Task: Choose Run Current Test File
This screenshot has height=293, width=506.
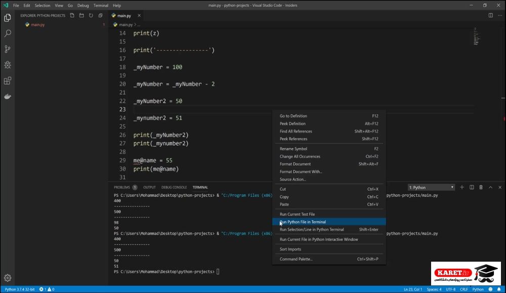Action: tap(329, 214)
